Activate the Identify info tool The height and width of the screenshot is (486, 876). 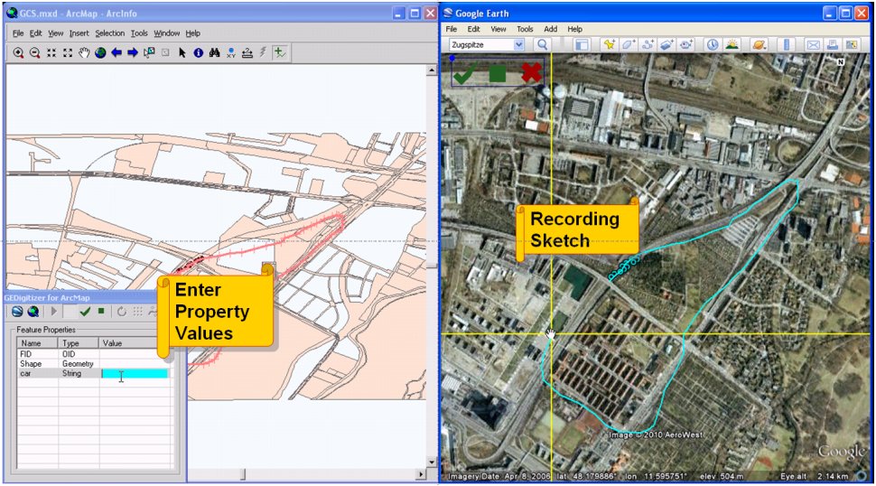point(198,52)
